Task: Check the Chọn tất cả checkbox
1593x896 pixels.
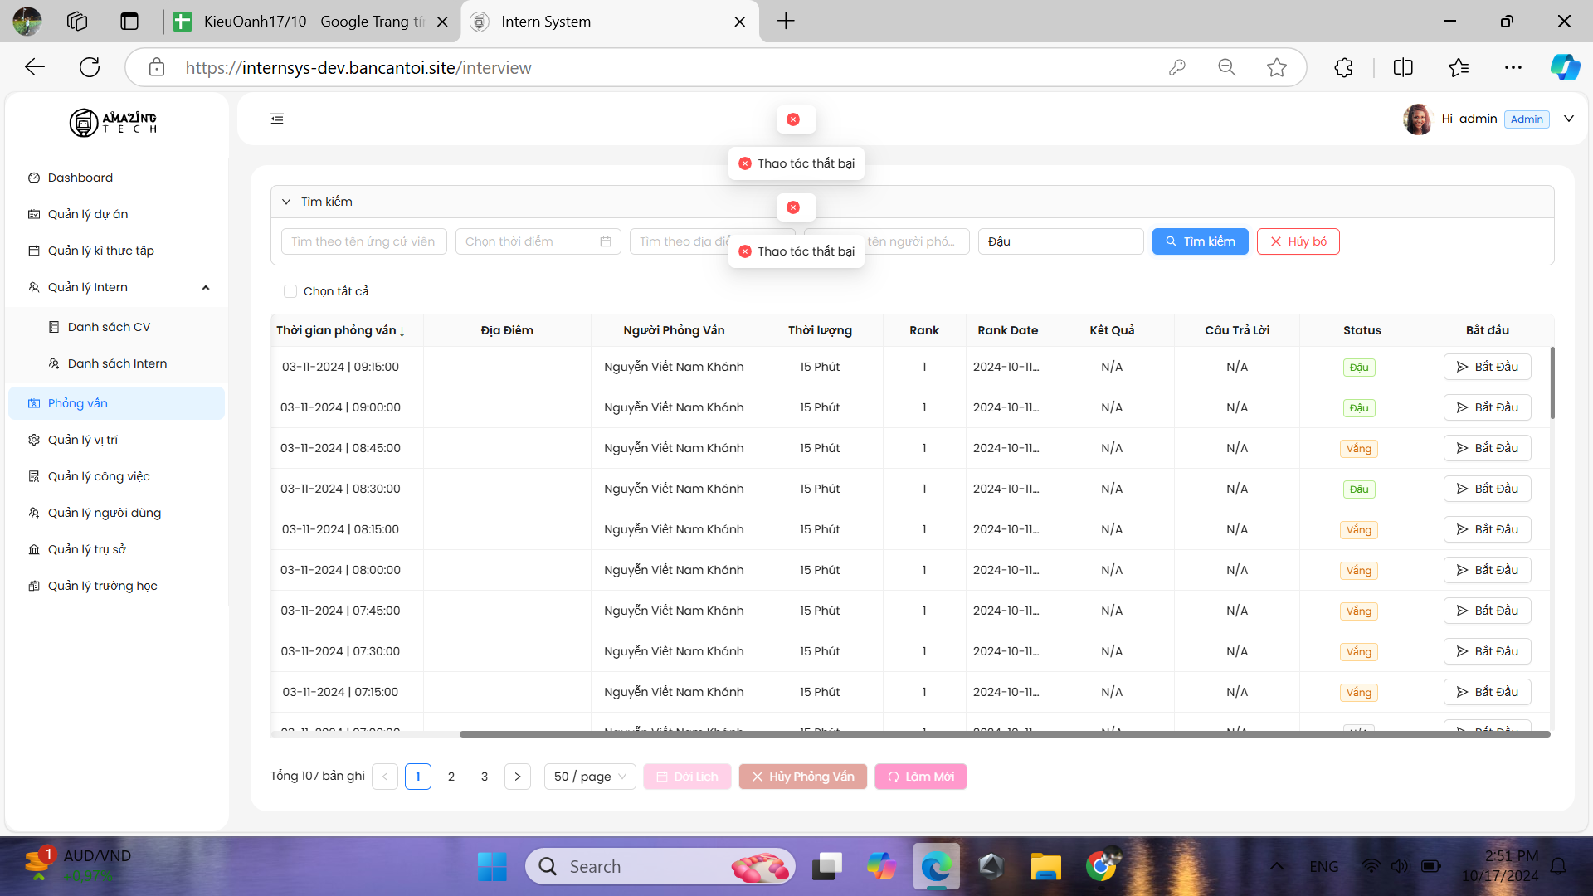Action: pos(290,291)
